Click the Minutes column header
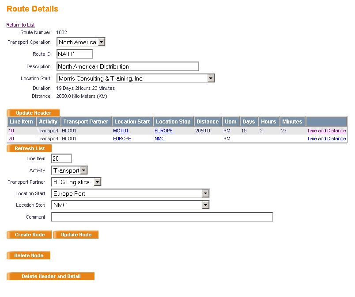This screenshot has height=297, width=355. pos(292,122)
